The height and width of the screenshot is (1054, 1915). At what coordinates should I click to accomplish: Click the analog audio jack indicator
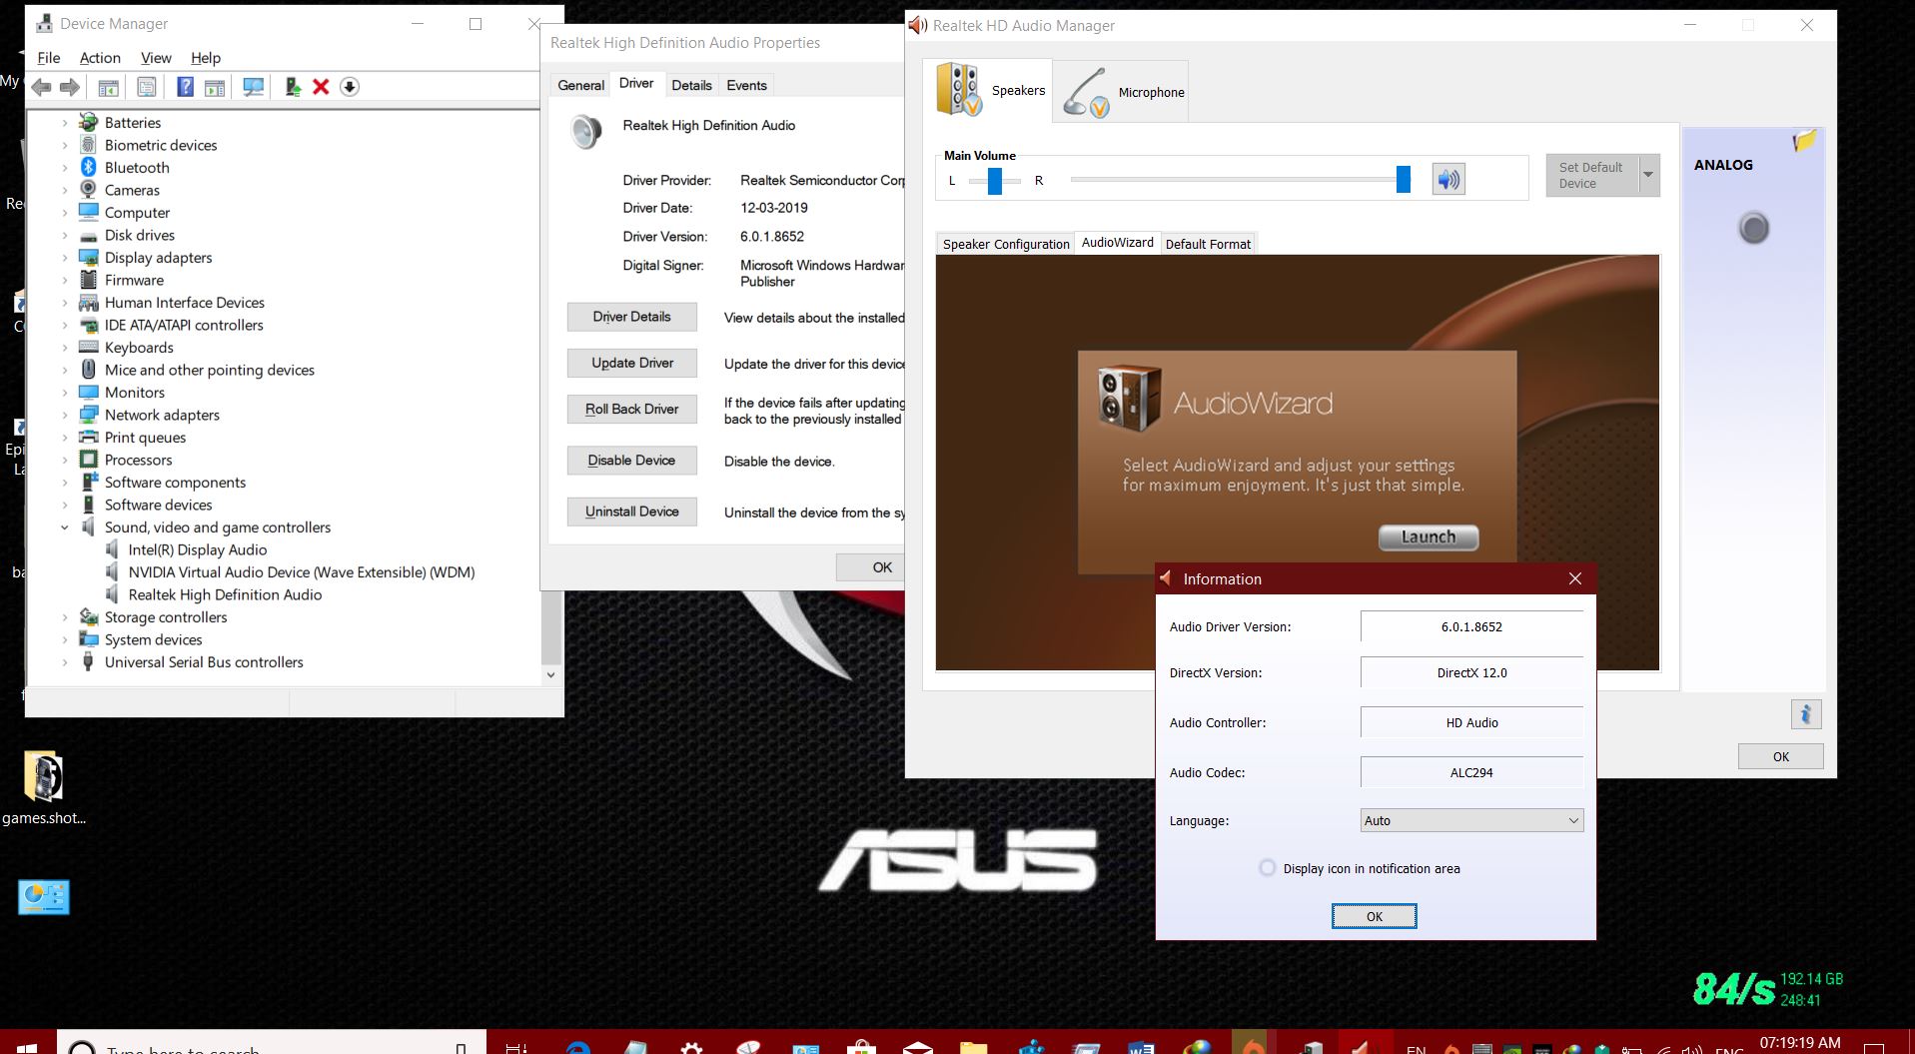click(x=1753, y=229)
